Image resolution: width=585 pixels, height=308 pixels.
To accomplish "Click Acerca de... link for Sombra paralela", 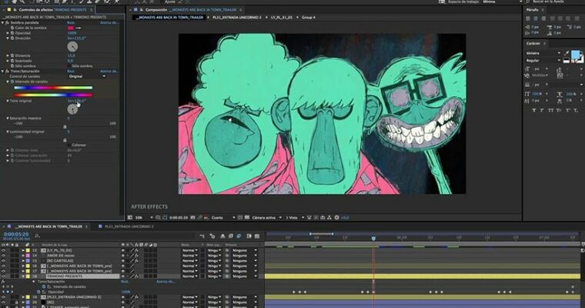I will 109,22.
